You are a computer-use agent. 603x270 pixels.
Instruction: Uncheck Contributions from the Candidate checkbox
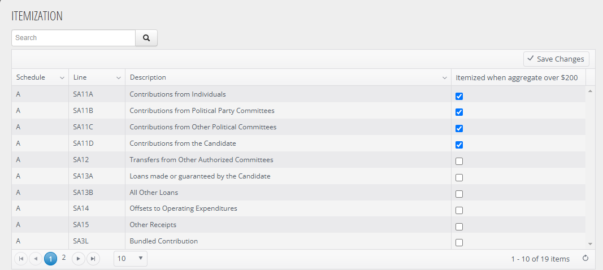point(459,145)
